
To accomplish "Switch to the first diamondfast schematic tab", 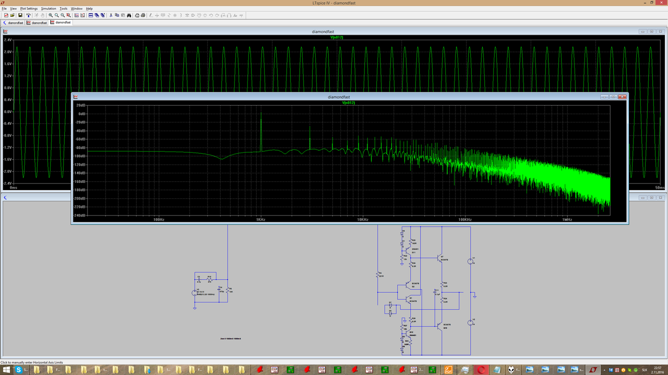I will 13,22.
